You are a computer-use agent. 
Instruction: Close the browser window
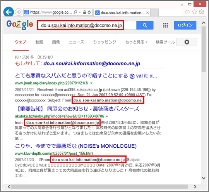[200, 4]
